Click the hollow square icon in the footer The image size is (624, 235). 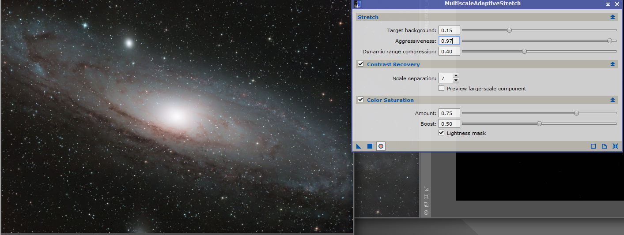(593, 146)
